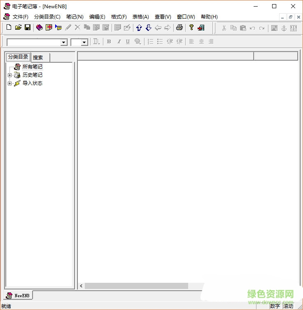The width and height of the screenshot is (303, 310).
Task: Click the purple book category icon
Action: pos(40,27)
